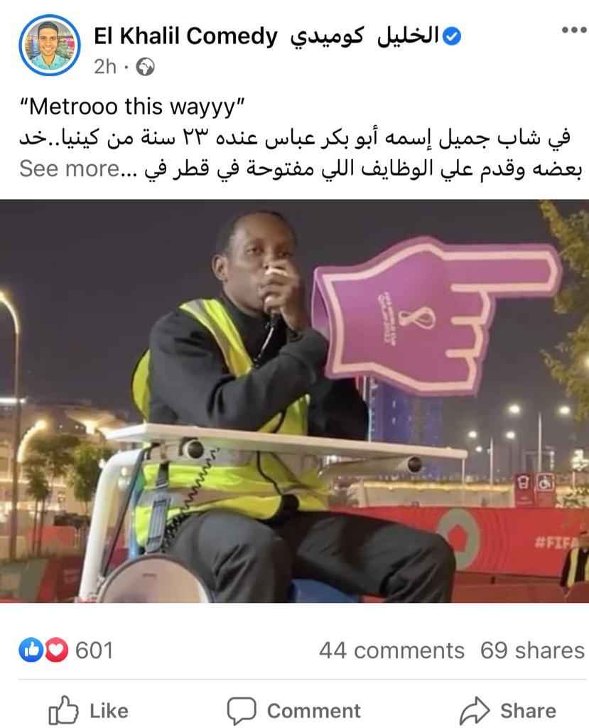Toggle Like on this post
This screenshot has width=589, height=728.
point(89,710)
